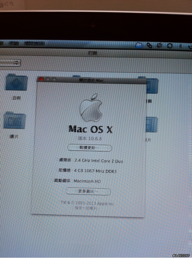Click the 軟體更新 software update button
The height and width of the screenshot is (258, 192).
pyautogui.click(x=90, y=148)
